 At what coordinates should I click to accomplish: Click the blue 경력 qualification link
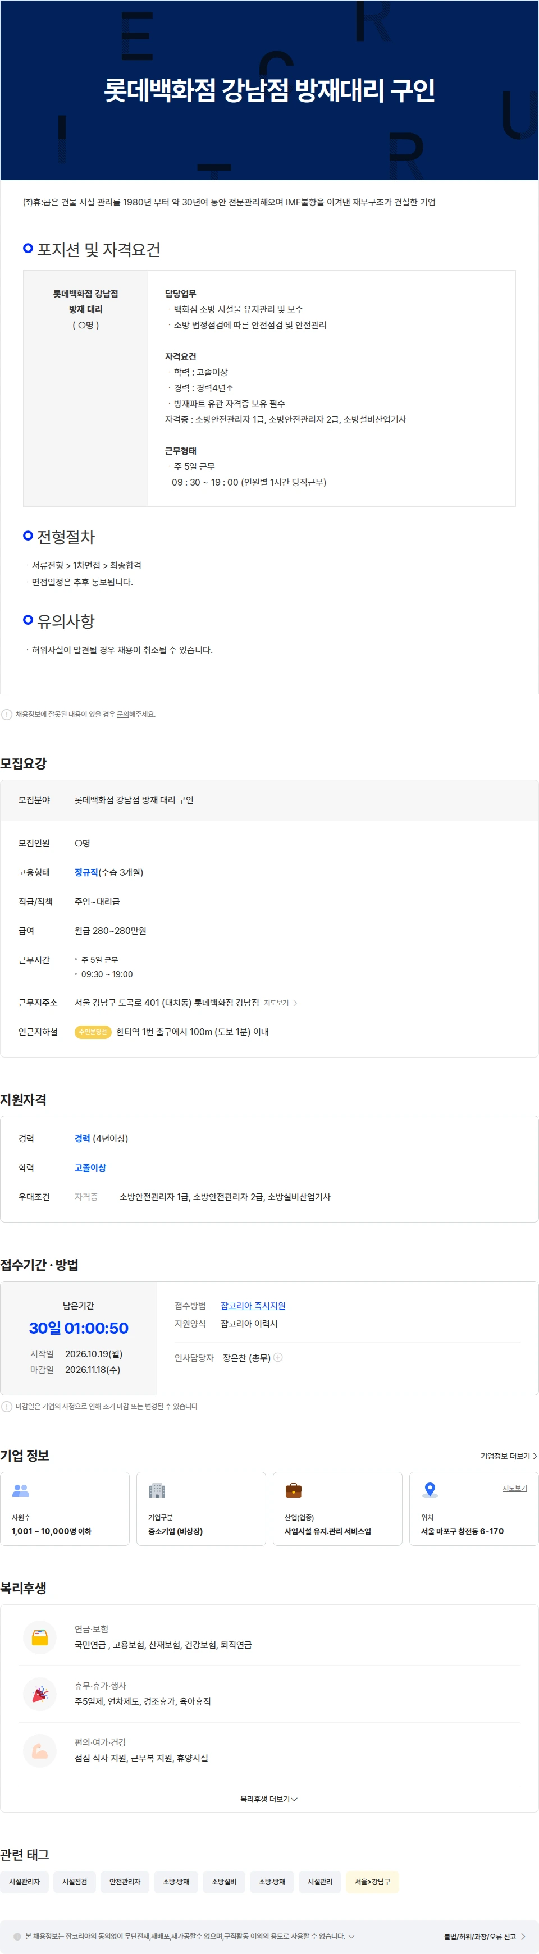click(82, 1138)
